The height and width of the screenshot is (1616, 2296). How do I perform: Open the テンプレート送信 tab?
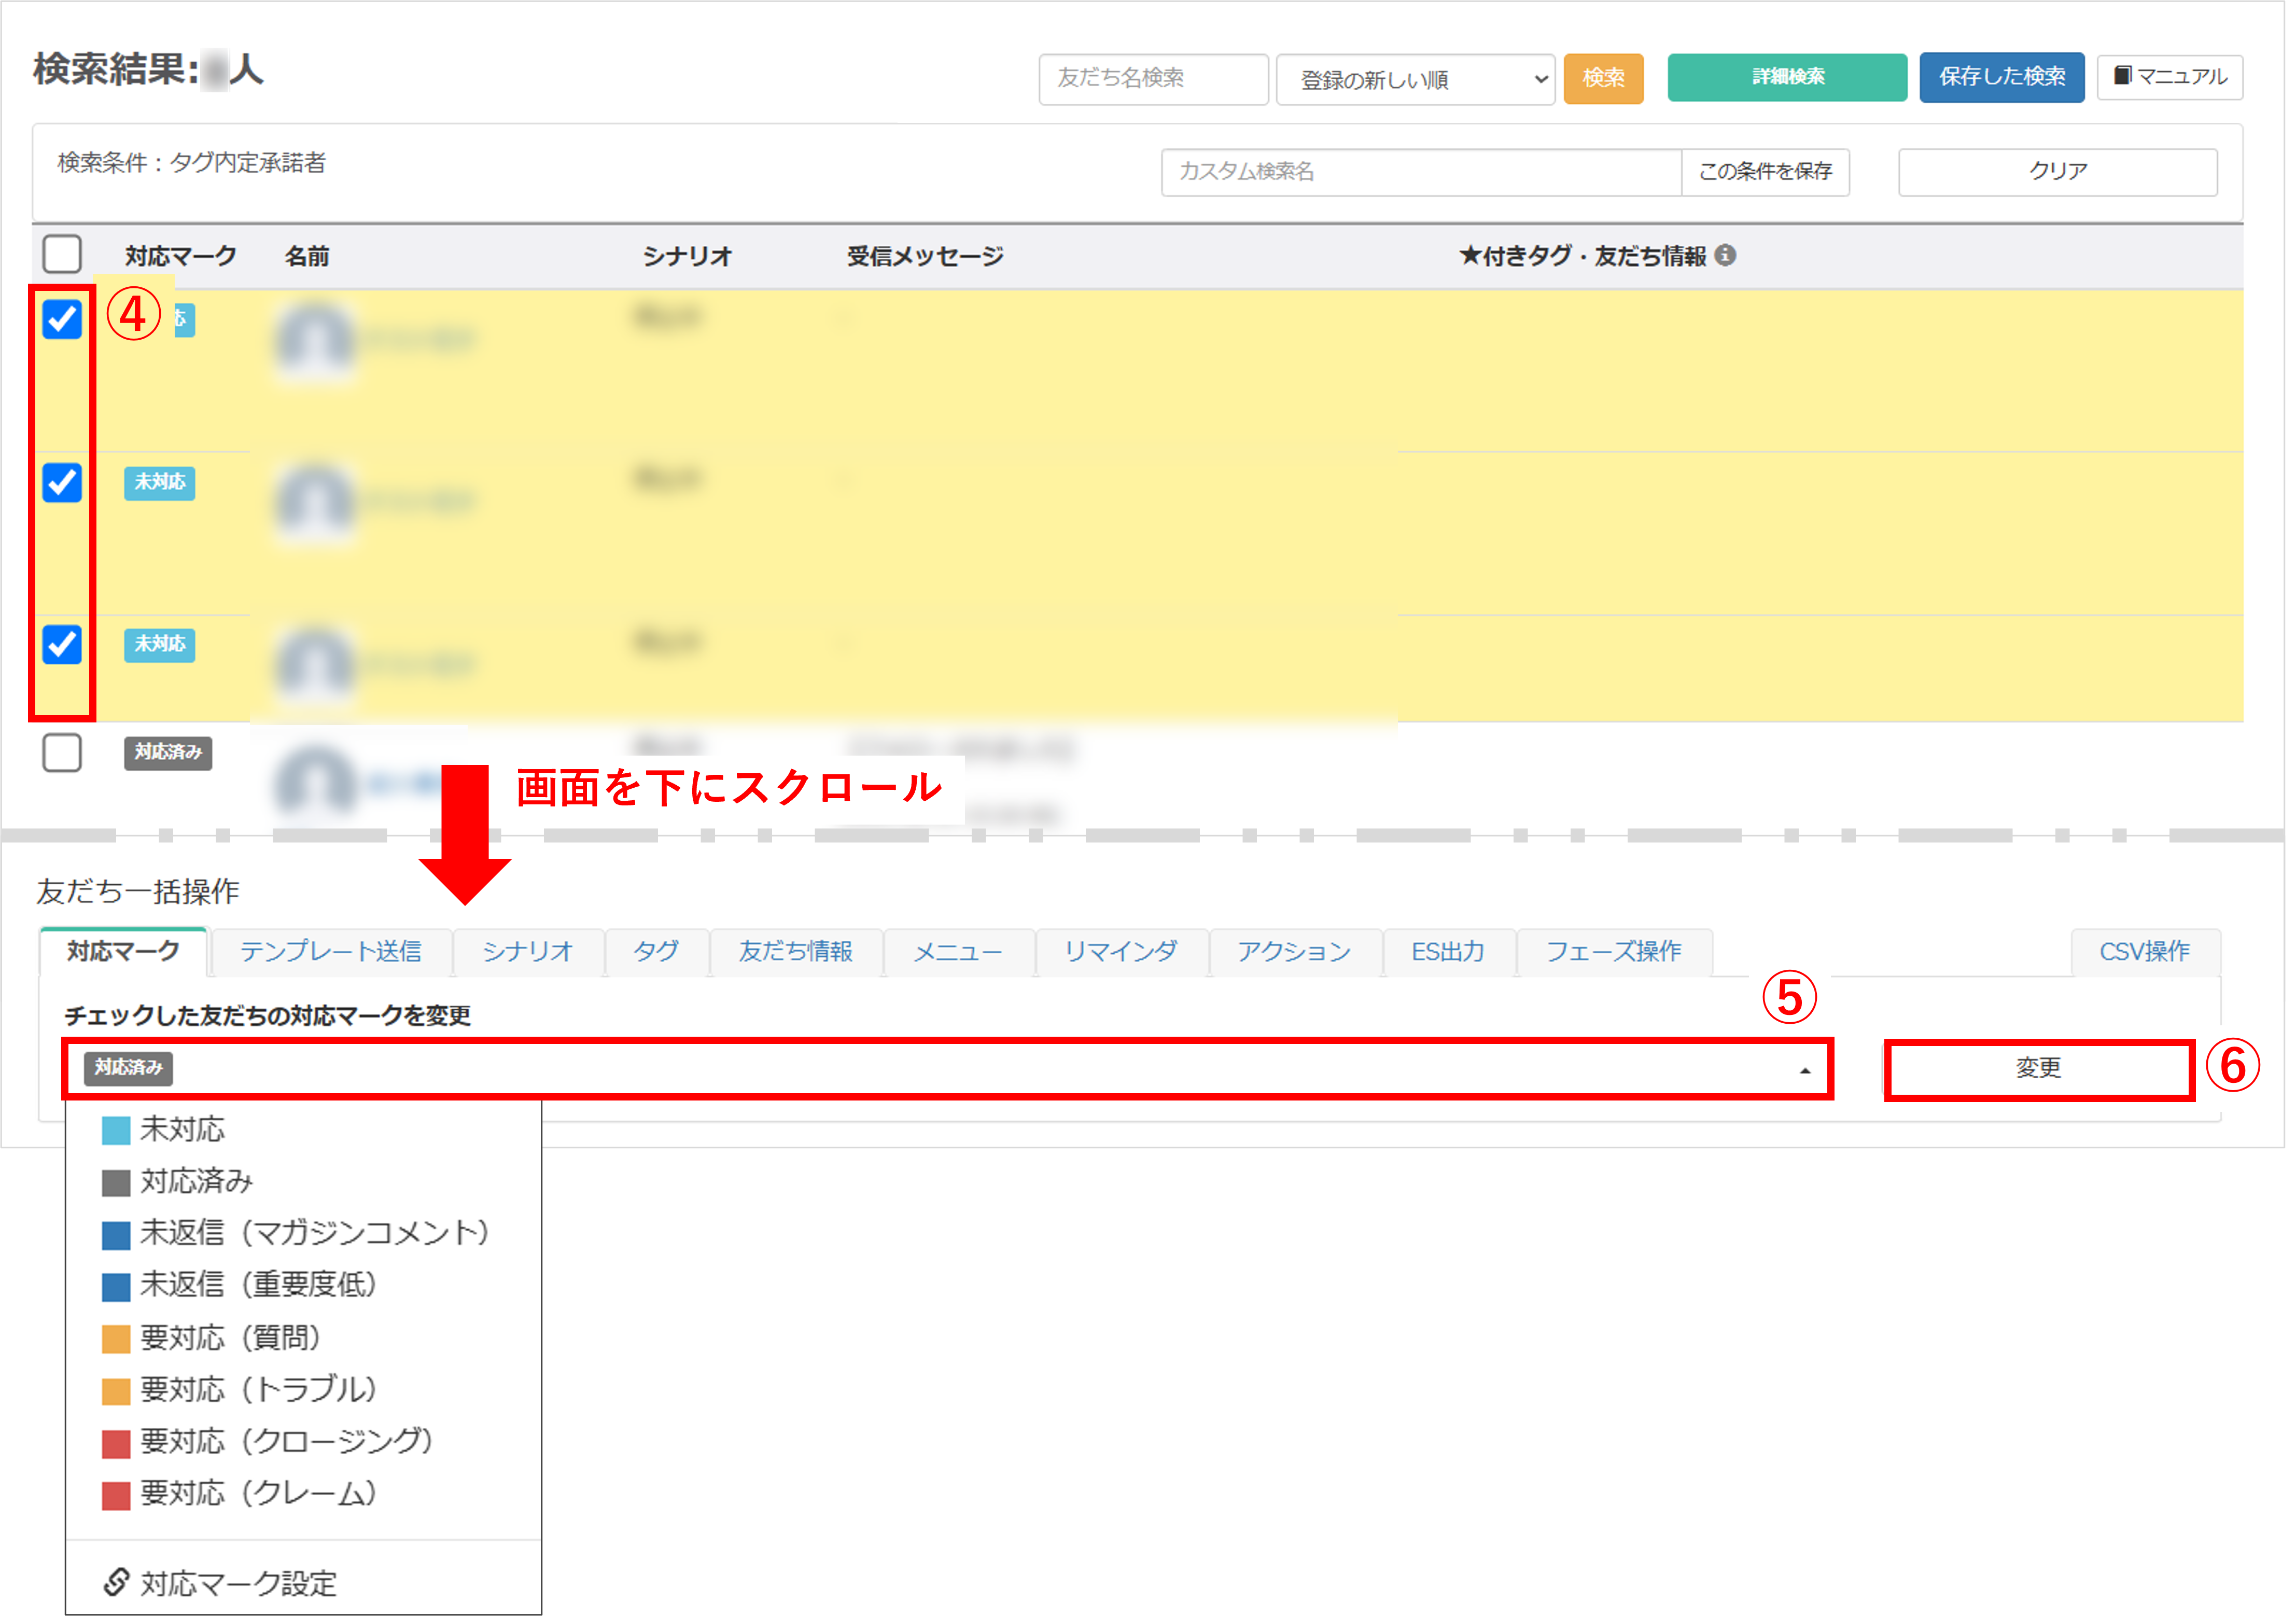331,952
